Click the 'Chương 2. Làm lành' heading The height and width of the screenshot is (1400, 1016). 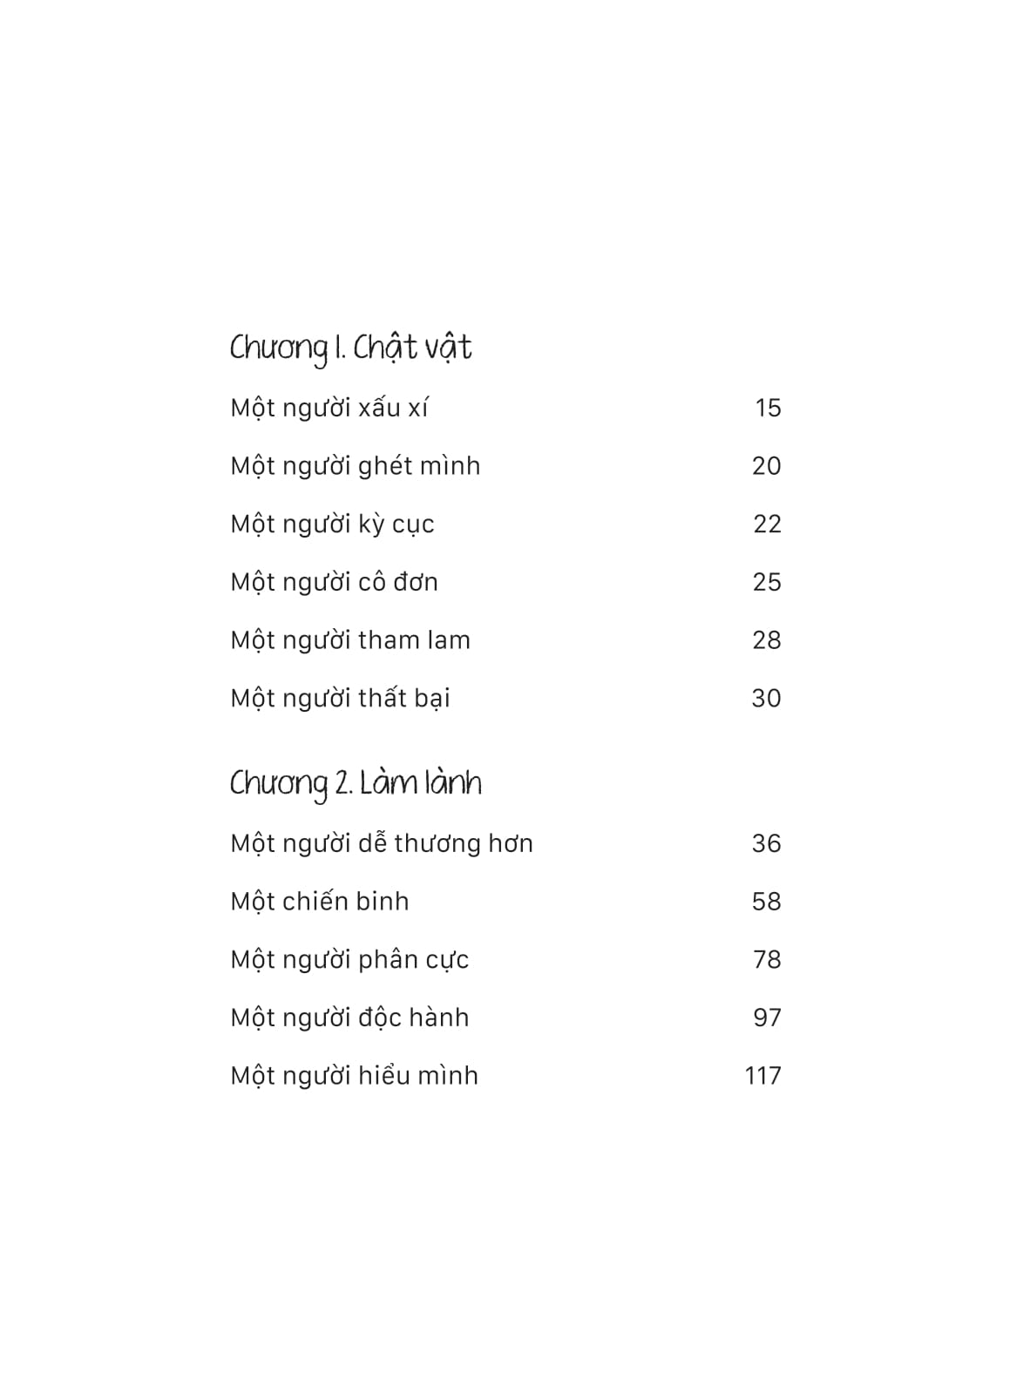coord(356,783)
